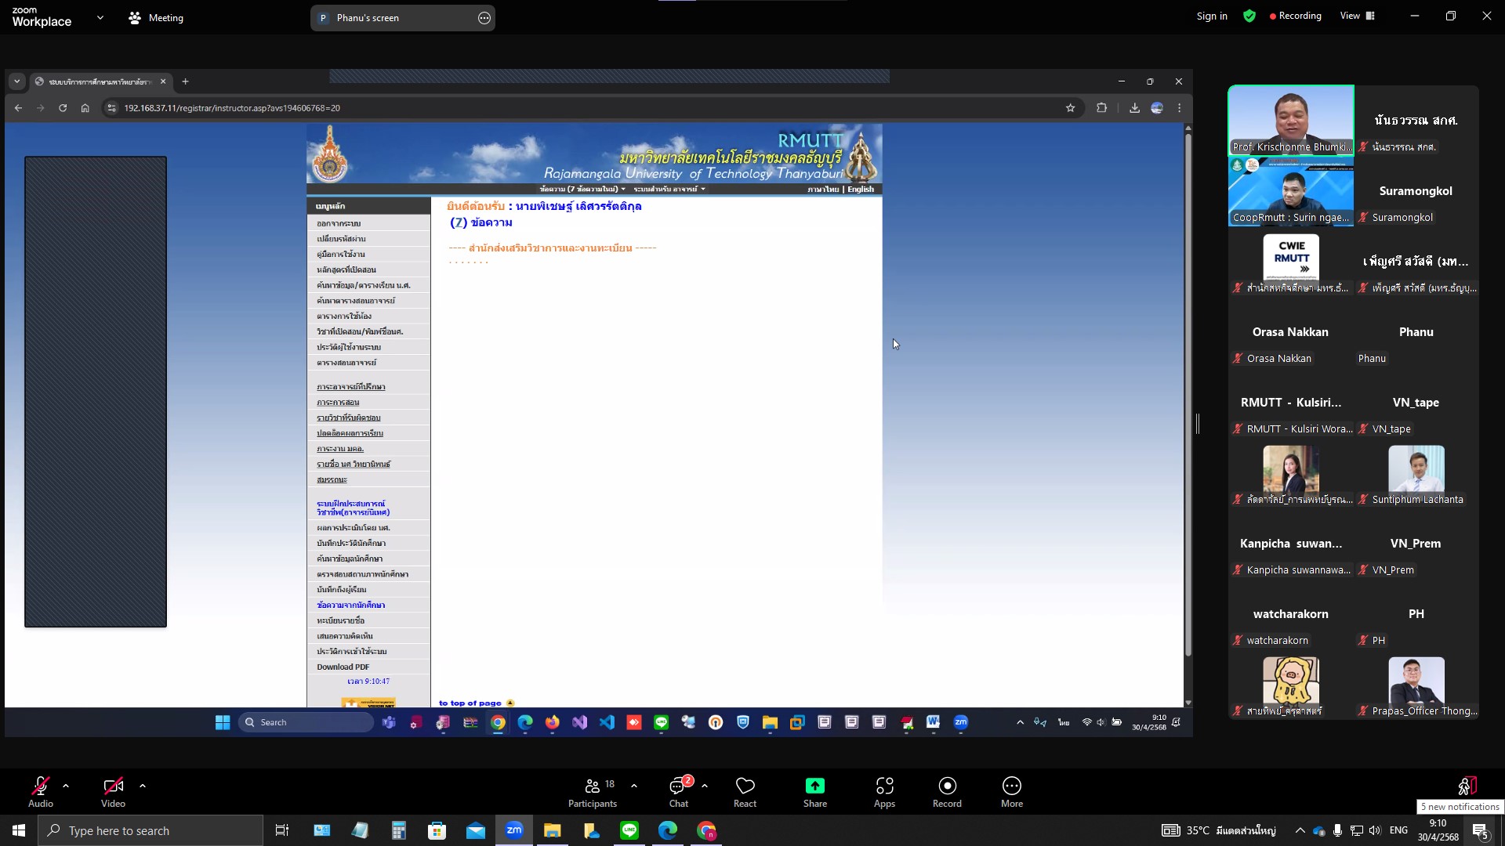The width and height of the screenshot is (1505, 846).
Task: Switch site language to English
Action: tap(861, 189)
